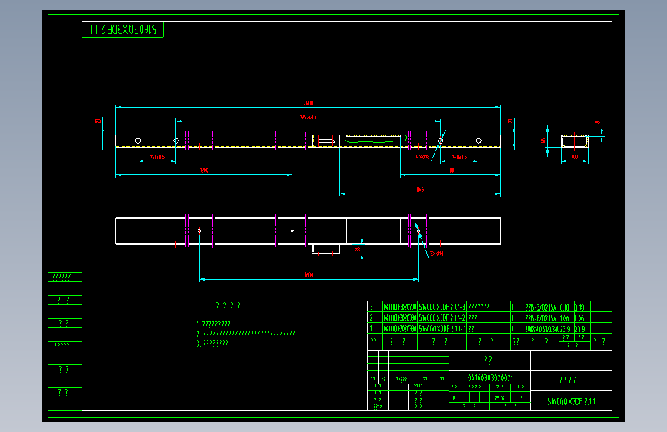
Task: Click the center hole marker on the plan view centerline
Action: 292,231
